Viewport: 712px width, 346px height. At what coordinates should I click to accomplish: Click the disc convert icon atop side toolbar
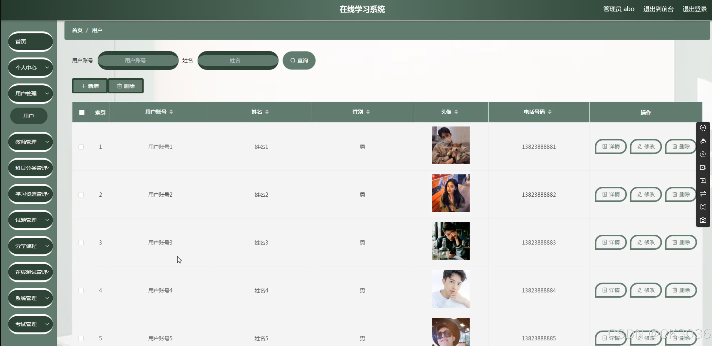click(703, 128)
